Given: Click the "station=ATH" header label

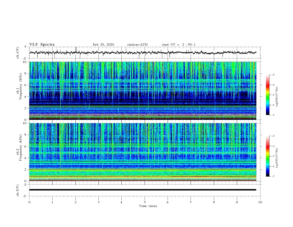Looking at the screenshot, I should [137, 45].
